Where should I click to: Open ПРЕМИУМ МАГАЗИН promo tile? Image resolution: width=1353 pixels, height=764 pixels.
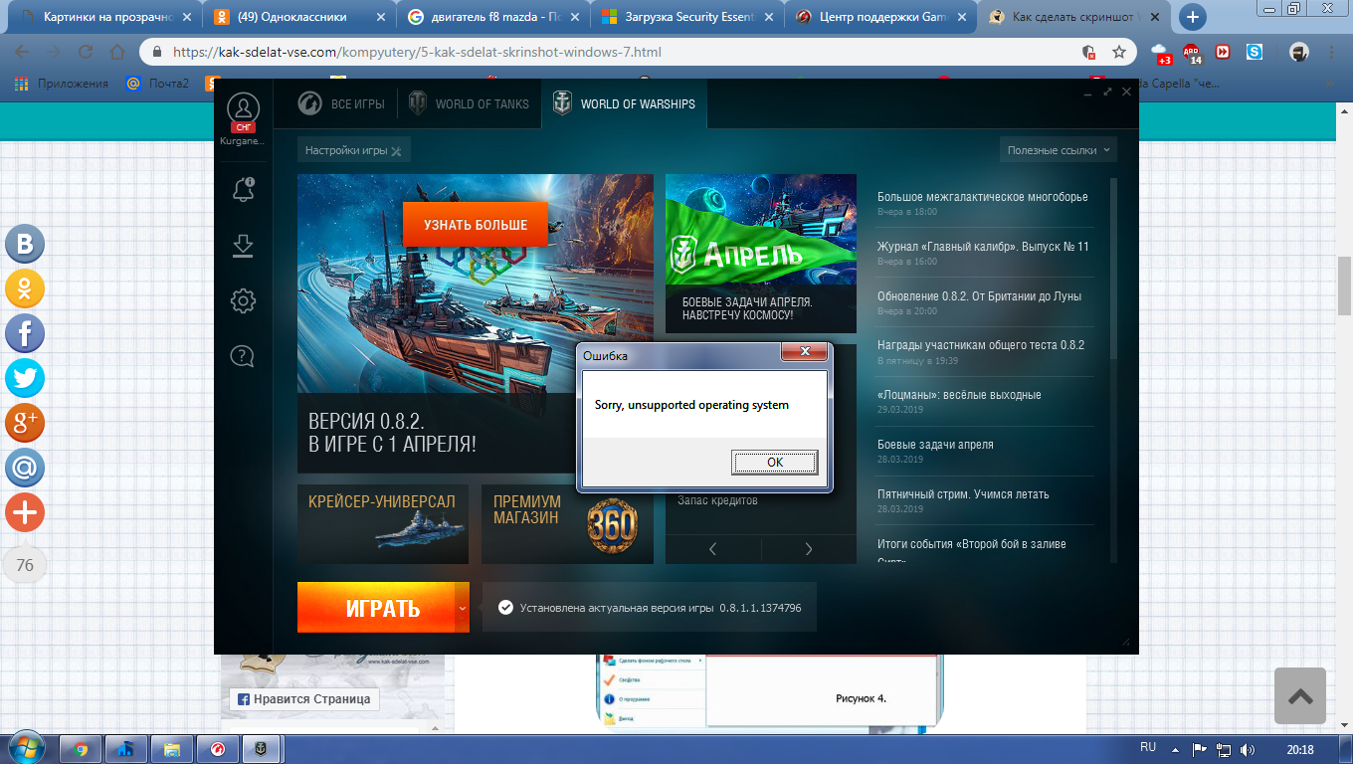tap(567, 524)
